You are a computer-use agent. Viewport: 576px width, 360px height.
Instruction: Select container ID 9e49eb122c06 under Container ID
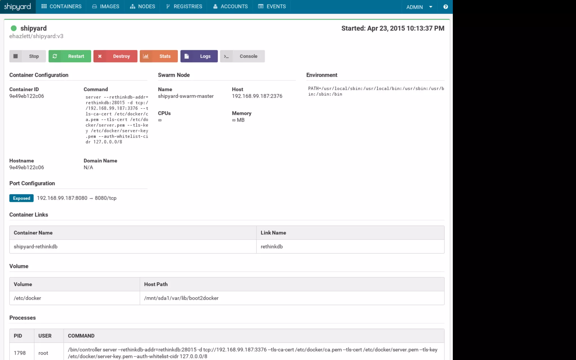click(x=27, y=96)
